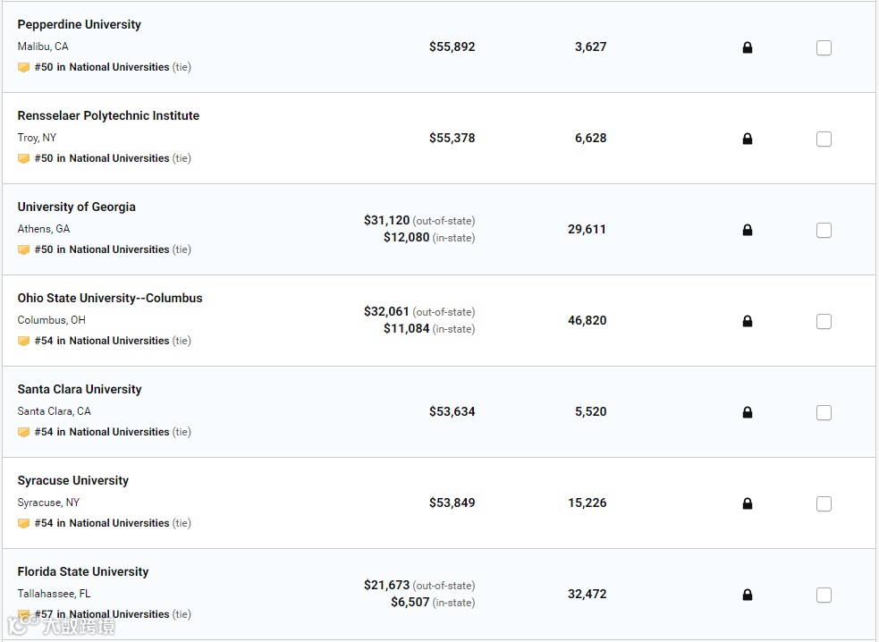Tick the checkbox for University of Georgia

pos(824,231)
